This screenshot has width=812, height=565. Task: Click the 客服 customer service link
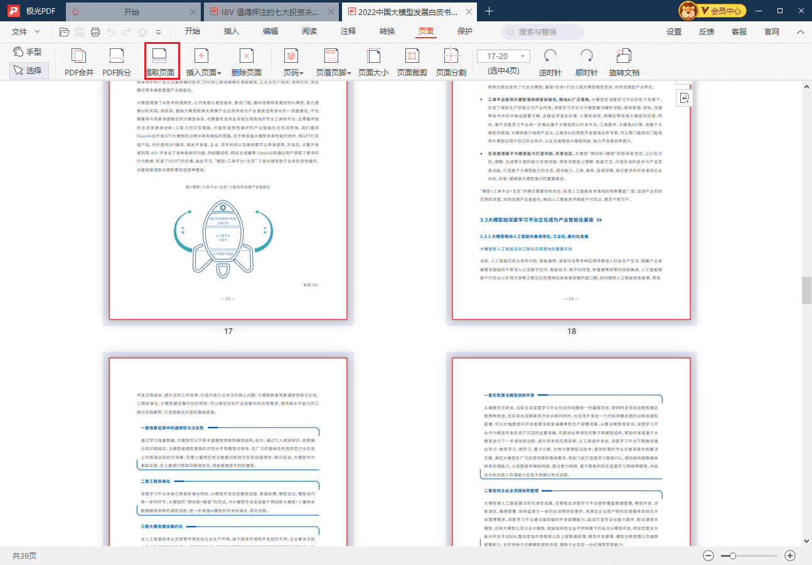point(739,32)
